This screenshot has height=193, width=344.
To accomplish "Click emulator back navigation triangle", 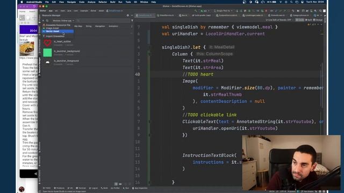I will pos(35,174).
